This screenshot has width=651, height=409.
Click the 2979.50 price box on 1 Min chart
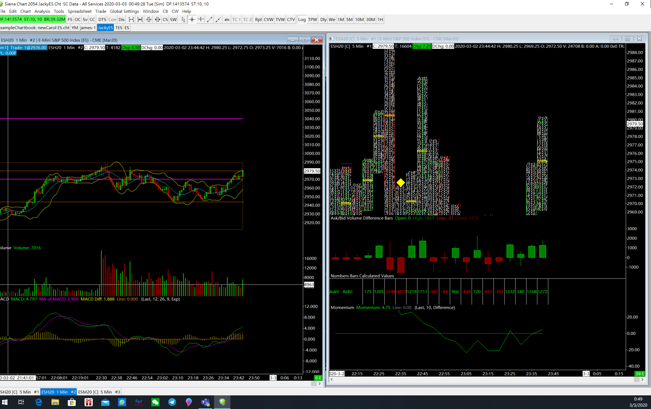point(312,171)
